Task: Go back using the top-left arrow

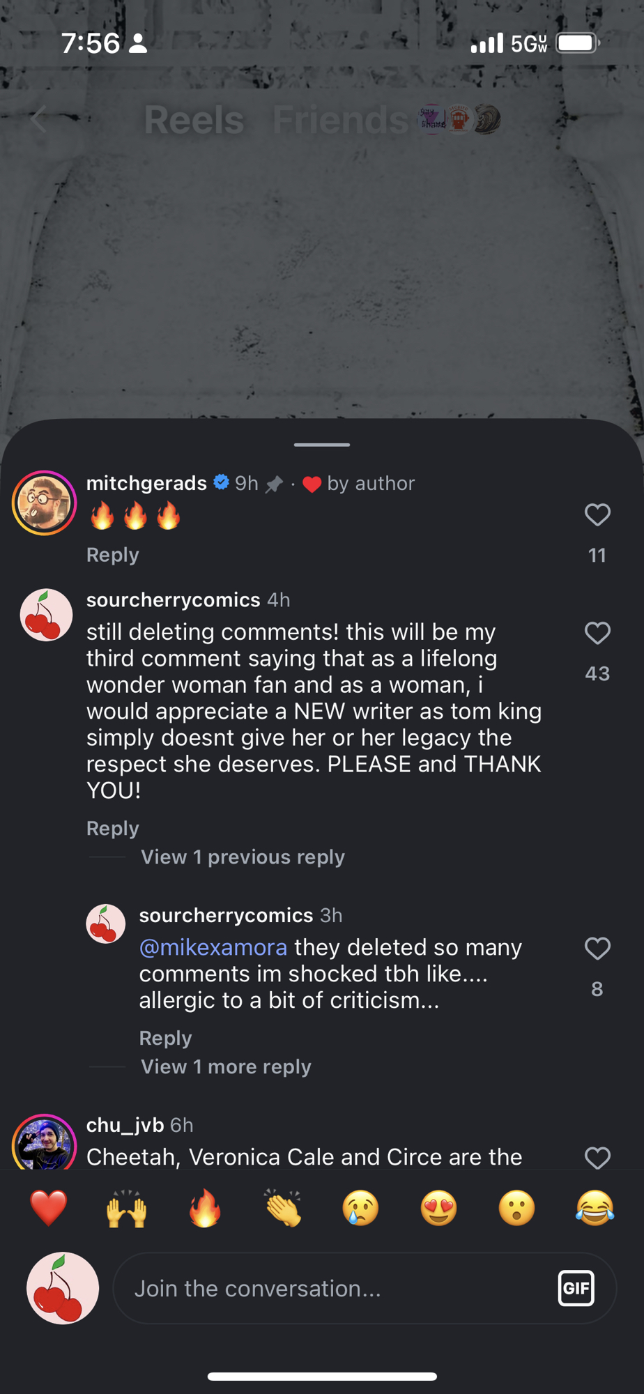Action: [38, 119]
